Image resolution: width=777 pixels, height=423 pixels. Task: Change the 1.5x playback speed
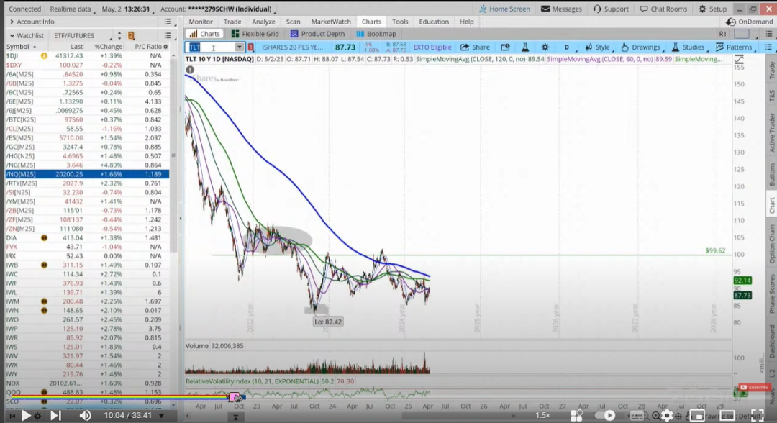[542, 415]
